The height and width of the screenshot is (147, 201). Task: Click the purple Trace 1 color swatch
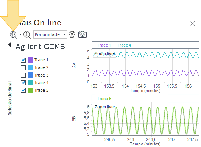31,60
